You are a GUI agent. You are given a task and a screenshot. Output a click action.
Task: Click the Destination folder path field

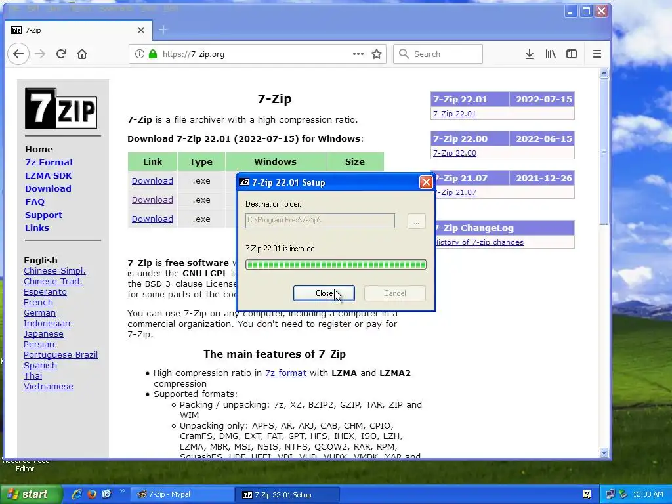point(320,220)
